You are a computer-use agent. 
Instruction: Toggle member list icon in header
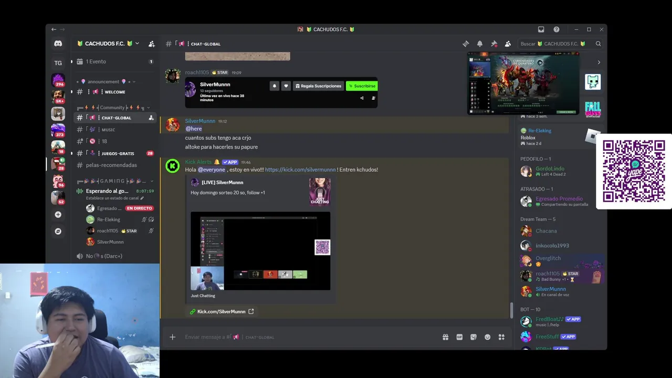tap(508, 44)
